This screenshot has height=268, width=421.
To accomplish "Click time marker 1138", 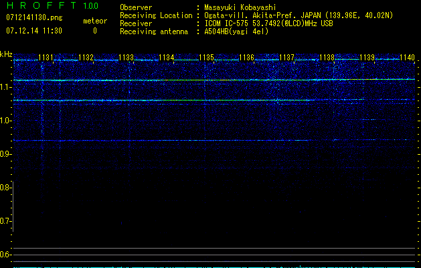I will 327,57.
